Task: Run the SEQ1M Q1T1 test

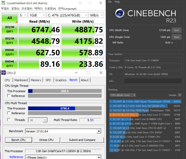Action: (x=10, y=41)
